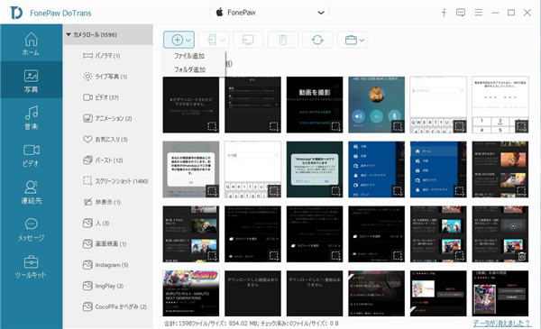
Task: Select the WhatsApp permission dialog thumbnail
Action: pos(315,169)
